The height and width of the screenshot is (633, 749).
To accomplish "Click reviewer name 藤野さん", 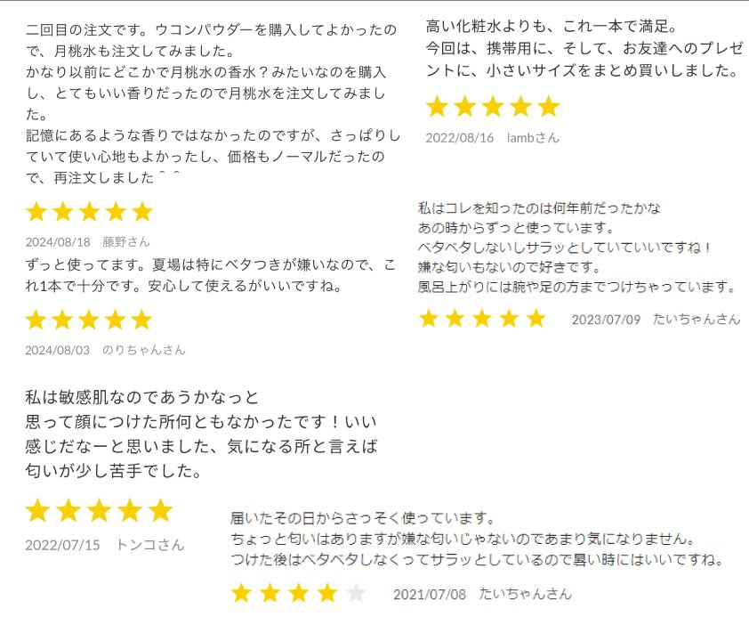I will click(126, 242).
